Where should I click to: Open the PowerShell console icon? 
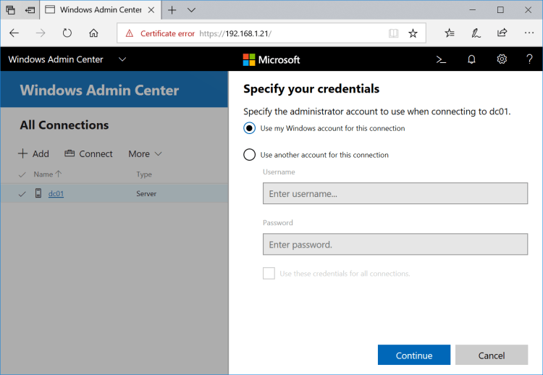click(x=440, y=59)
